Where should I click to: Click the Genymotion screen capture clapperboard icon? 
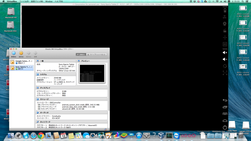pos(225,30)
